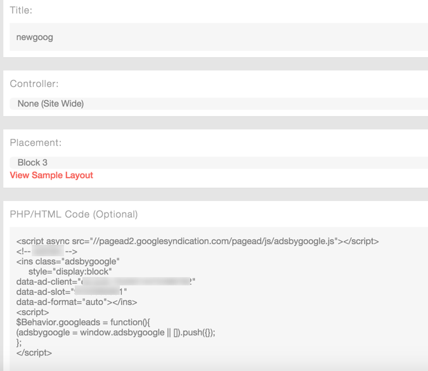Click the window.adsbygoogle push code line
Screen dimensions: 428x371
point(116,332)
